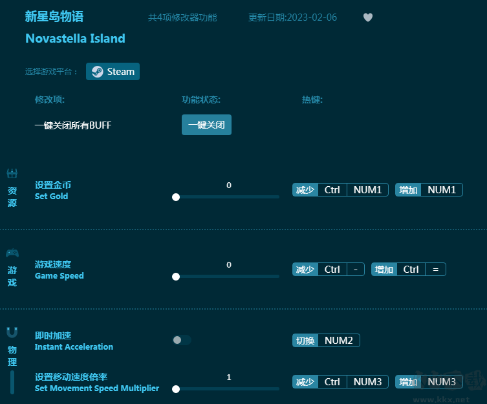Screen dimensions: 487x404
Task: Click the Game Speed slider handle
Action: (176, 277)
